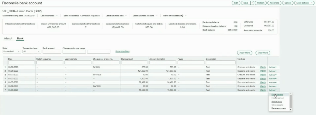The width and height of the screenshot is (316, 115).
Task: Open Action dropdown for INV1008 row
Action: click(273, 86)
